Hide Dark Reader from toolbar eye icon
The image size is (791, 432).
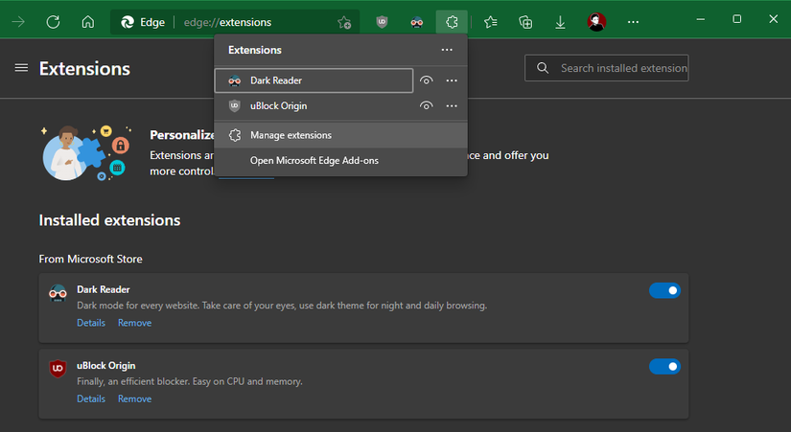pyautogui.click(x=427, y=80)
